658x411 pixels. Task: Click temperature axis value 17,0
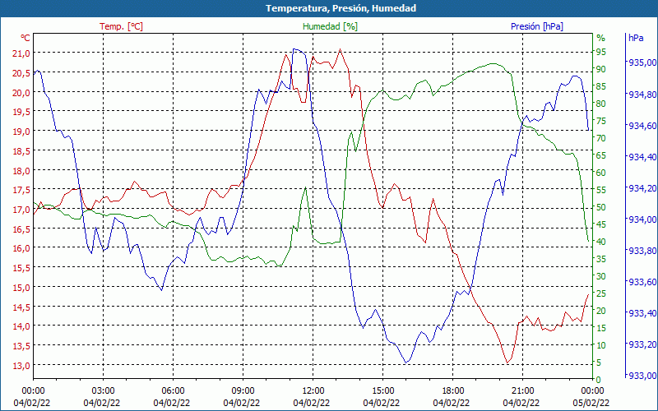point(21,210)
